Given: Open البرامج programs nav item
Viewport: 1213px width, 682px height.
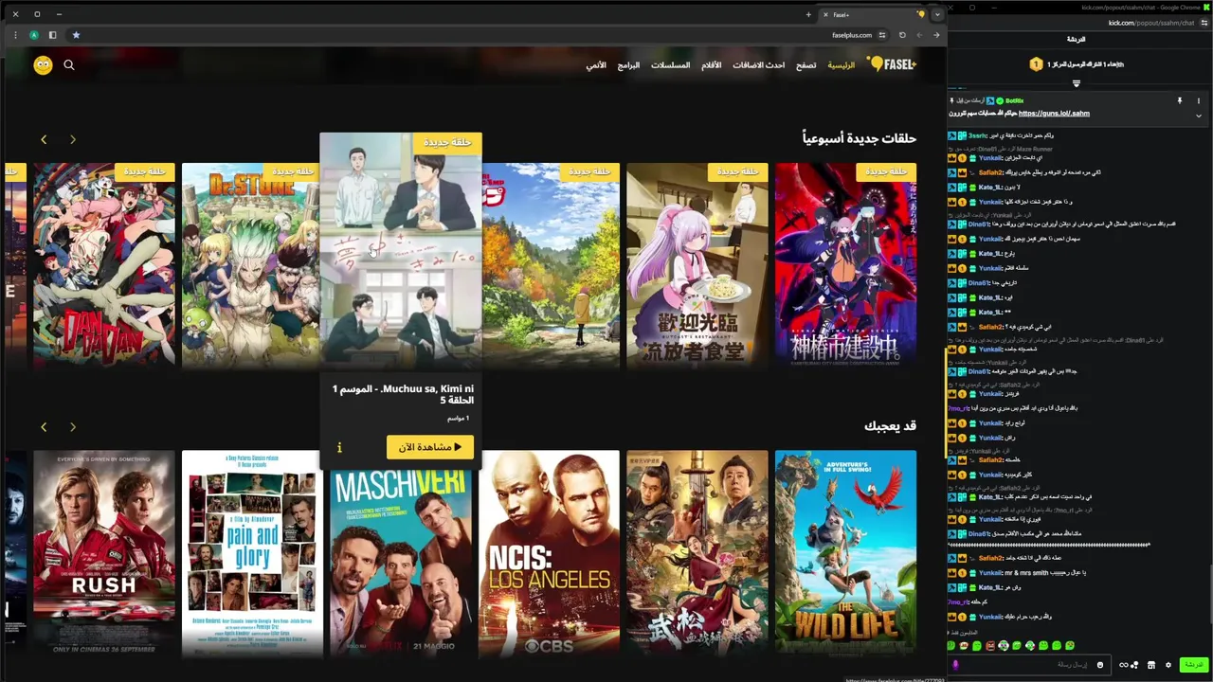Looking at the screenshot, I should [628, 65].
